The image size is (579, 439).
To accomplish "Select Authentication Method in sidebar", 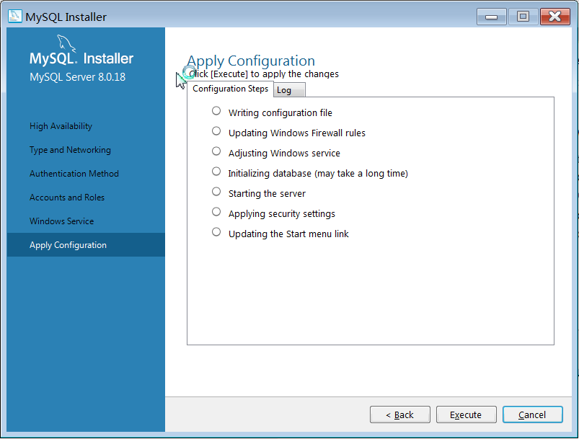I will pyautogui.click(x=74, y=174).
